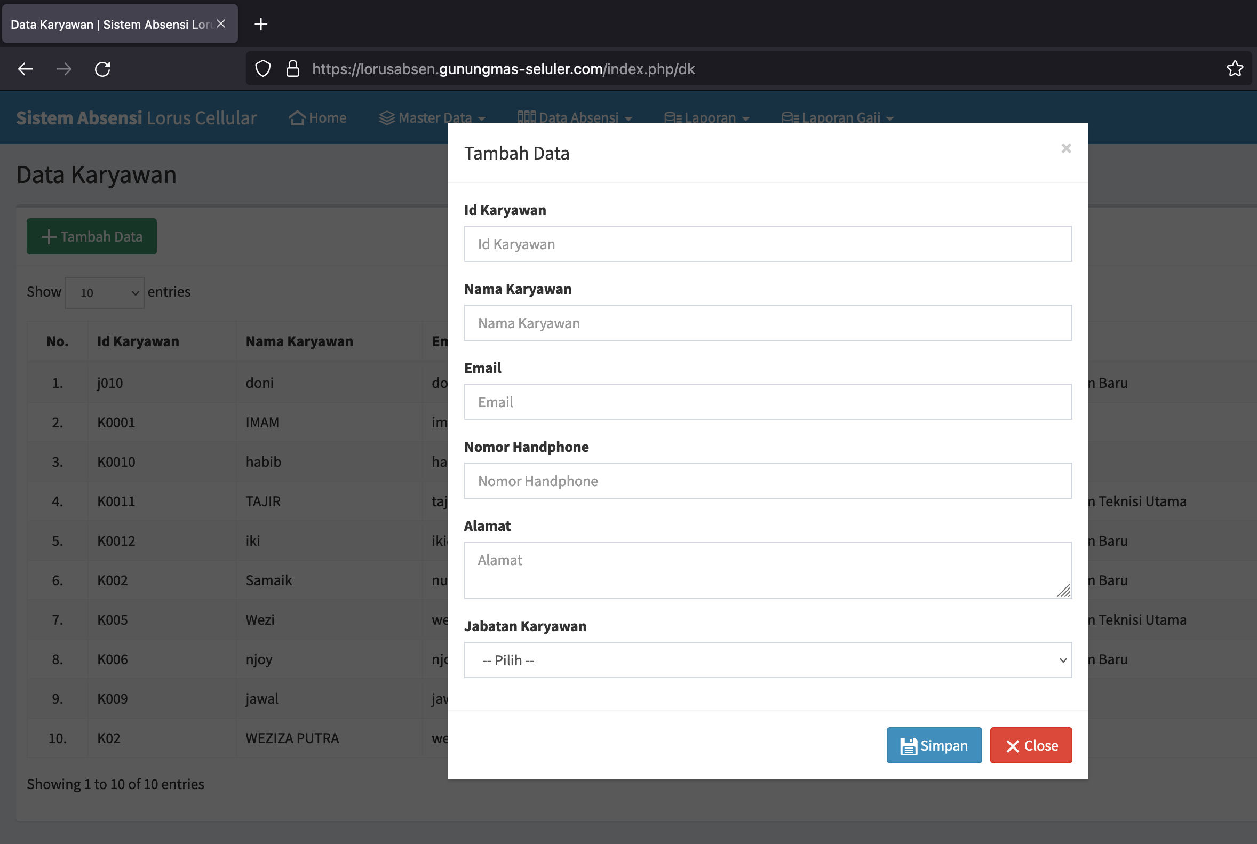Click plus icon on Tambah Data button
The height and width of the screenshot is (844, 1257).
[x=49, y=237]
